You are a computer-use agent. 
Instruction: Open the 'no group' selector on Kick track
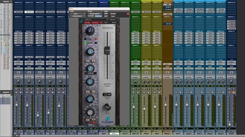[18, 77]
